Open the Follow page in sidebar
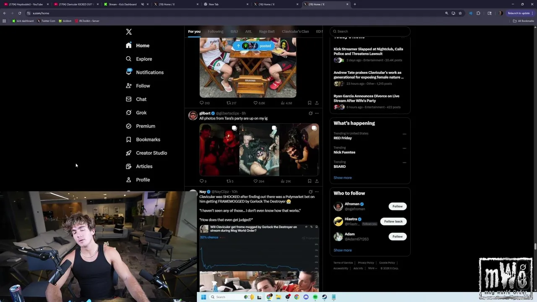Image resolution: width=537 pixels, height=302 pixels. (138, 86)
